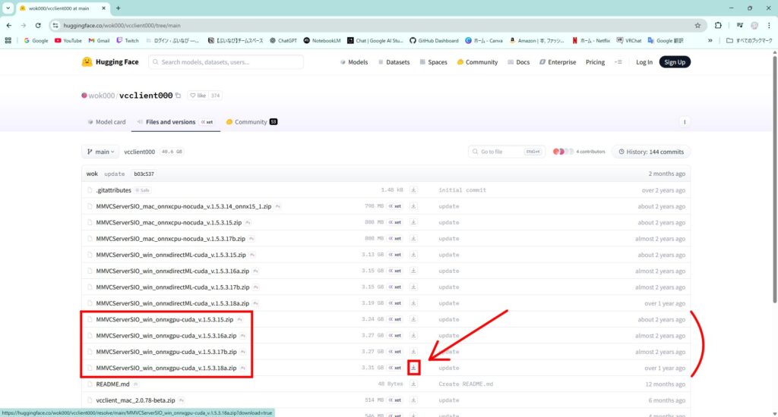This screenshot has height=417, width=778.
Task: Download MMVCServerSIO_win_onnxgpu-cuda_v.1.5.3.18a.zip via download icon
Action: coord(413,368)
